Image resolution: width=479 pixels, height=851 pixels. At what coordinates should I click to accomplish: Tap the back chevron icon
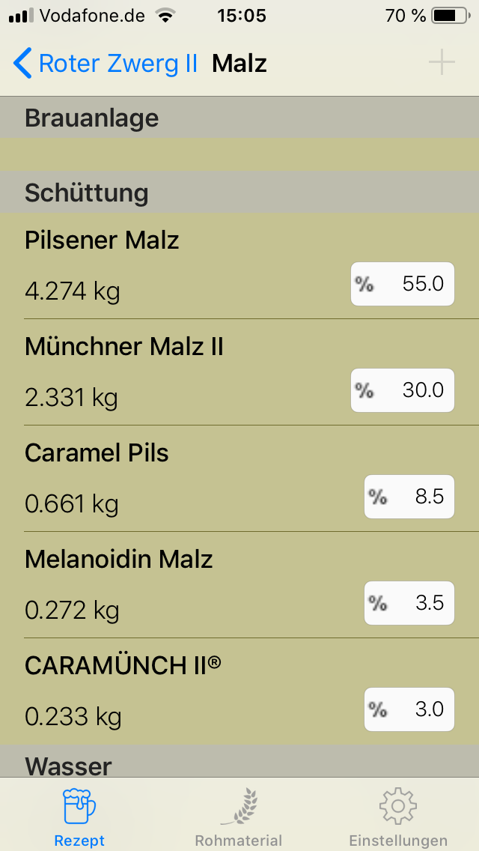tap(23, 64)
